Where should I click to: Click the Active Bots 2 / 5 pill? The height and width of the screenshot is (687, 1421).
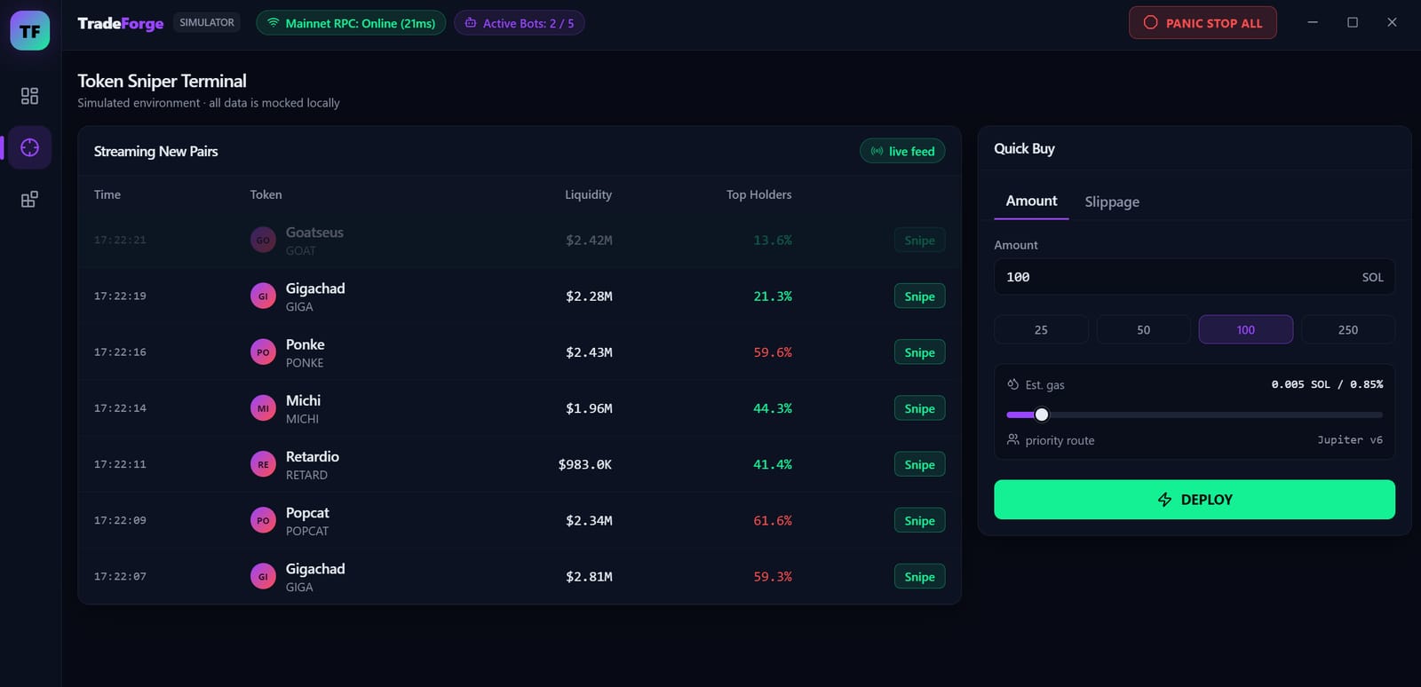pos(519,23)
